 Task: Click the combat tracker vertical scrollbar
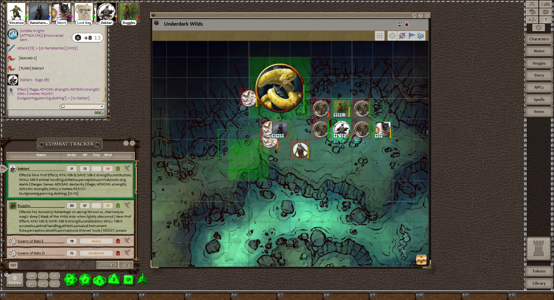[x=136, y=206]
